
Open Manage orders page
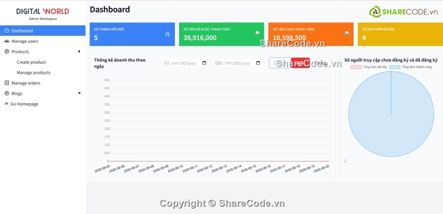(26, 83)
